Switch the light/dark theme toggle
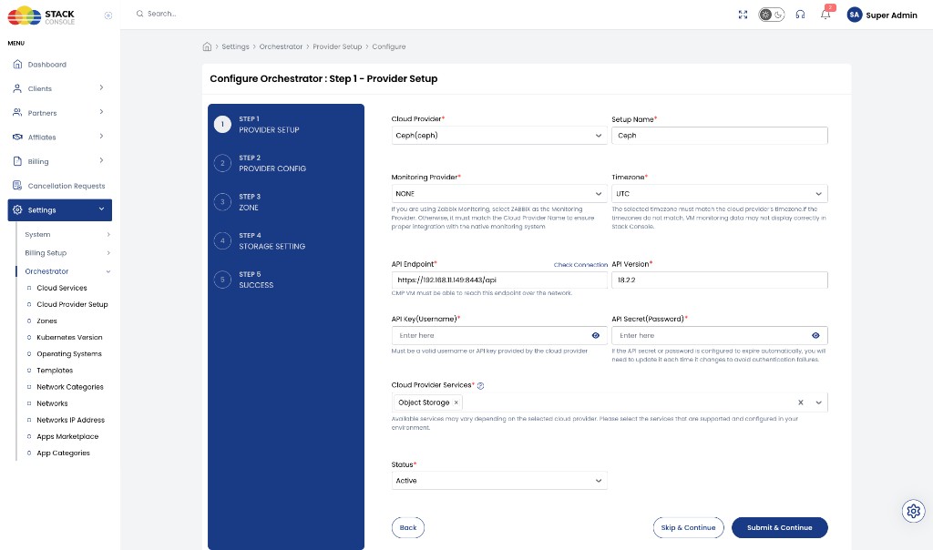The image size is (933, 550). click(771, 15)
